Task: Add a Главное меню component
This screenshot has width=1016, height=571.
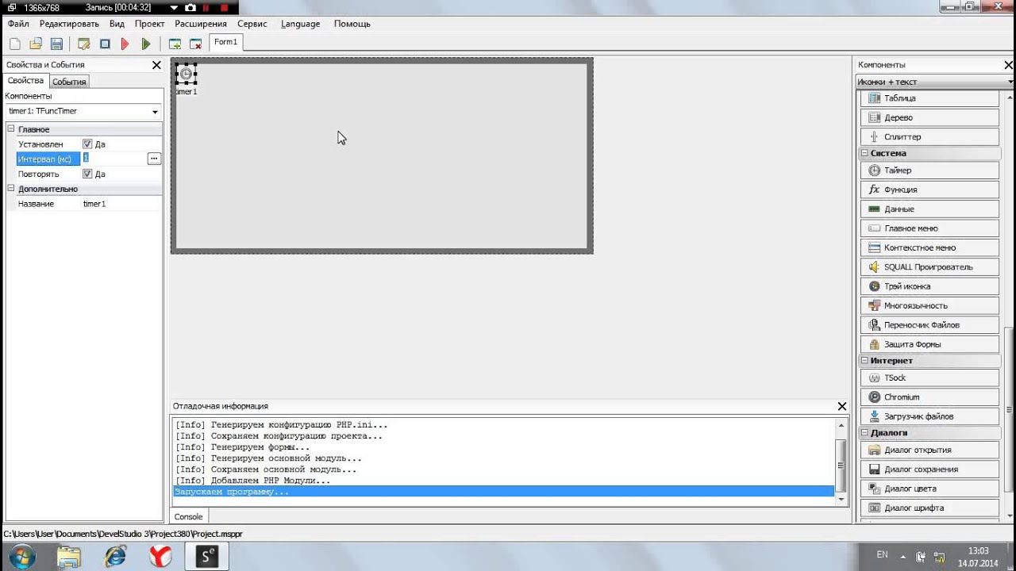Action: tap(929, 228)
